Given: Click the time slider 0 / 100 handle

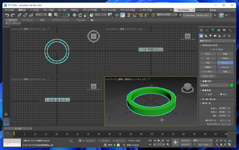Looking at the screenshot, I should tap(18, 129).
